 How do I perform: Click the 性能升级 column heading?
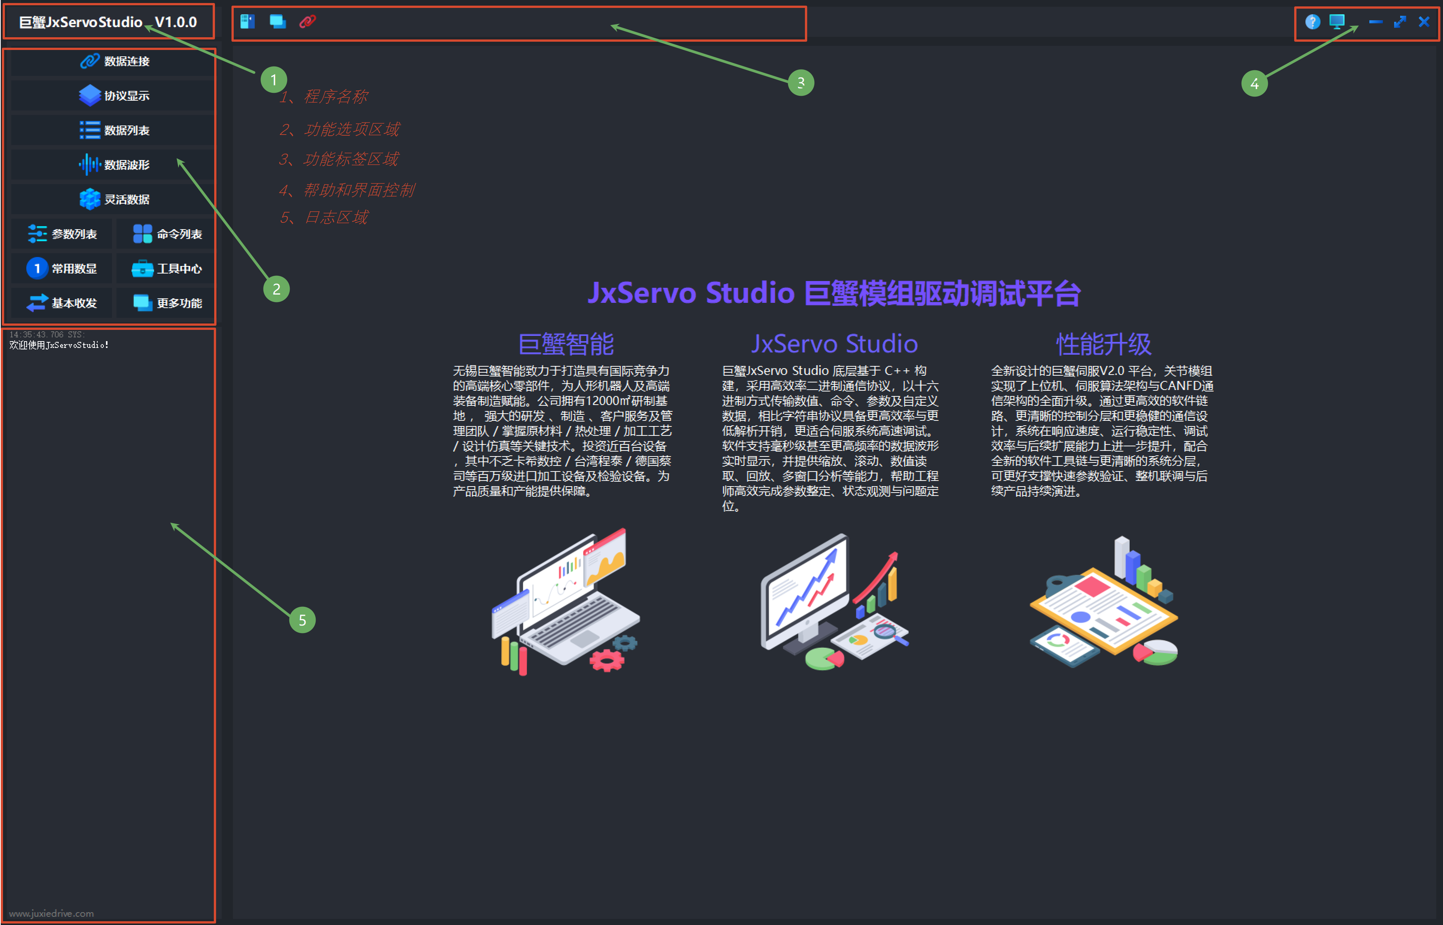click(1104, 344)
